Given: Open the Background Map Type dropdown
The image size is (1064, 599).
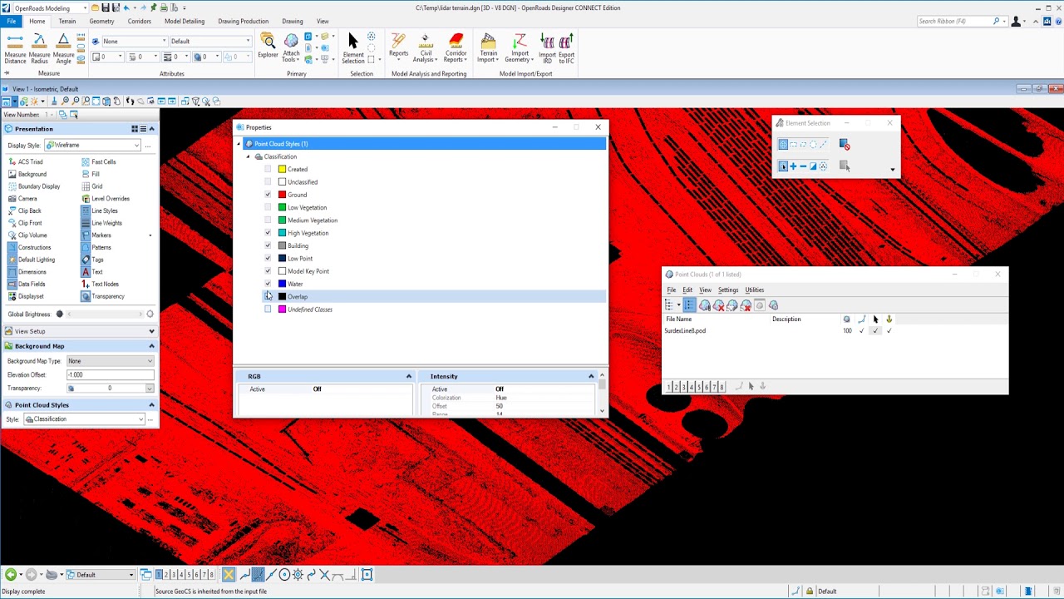Looking at the screenshot, I should click(x=111, y=361).
